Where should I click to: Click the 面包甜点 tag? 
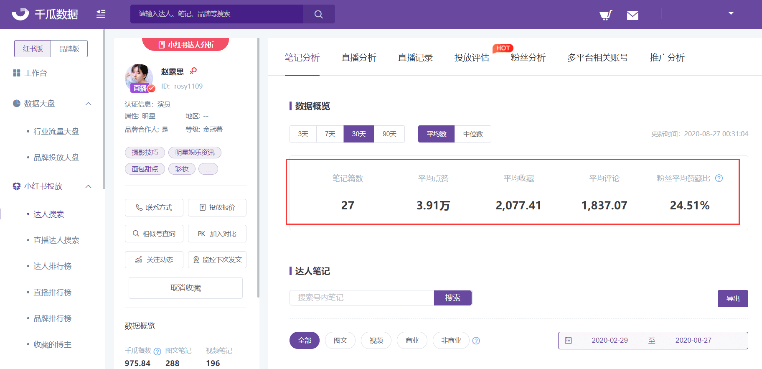point(145,169)
